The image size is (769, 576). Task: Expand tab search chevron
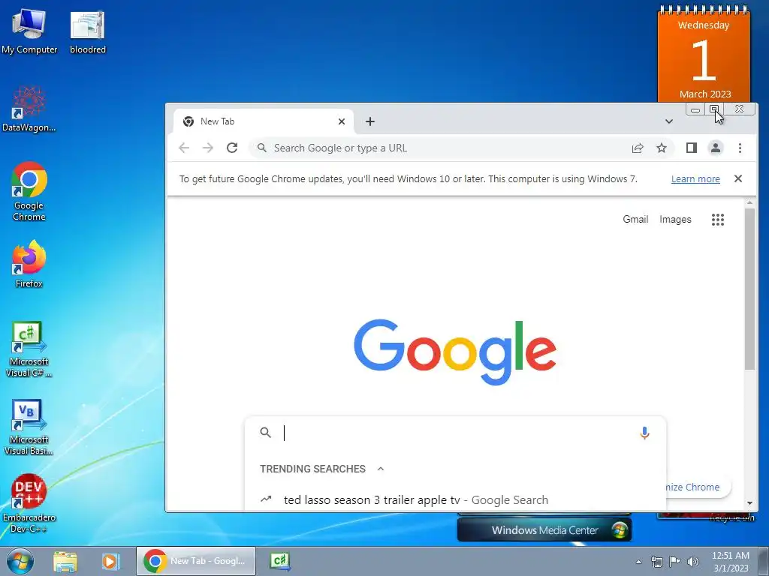coord(669,121)
